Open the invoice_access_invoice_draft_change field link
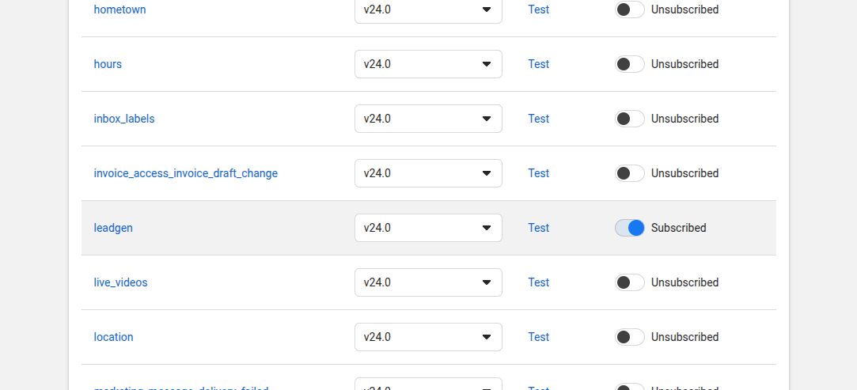Viewport: 857px width, 390px height. (x=185, y=173)
